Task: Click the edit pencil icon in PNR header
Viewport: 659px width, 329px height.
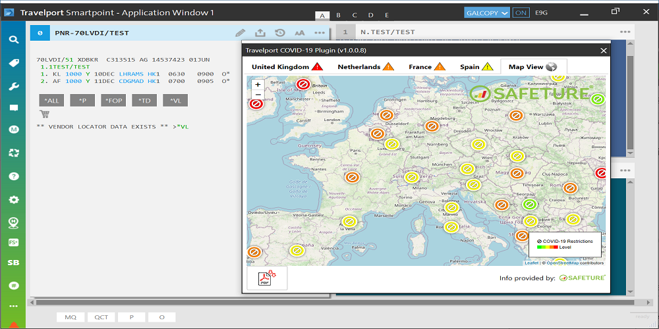Action: (241, 32)
